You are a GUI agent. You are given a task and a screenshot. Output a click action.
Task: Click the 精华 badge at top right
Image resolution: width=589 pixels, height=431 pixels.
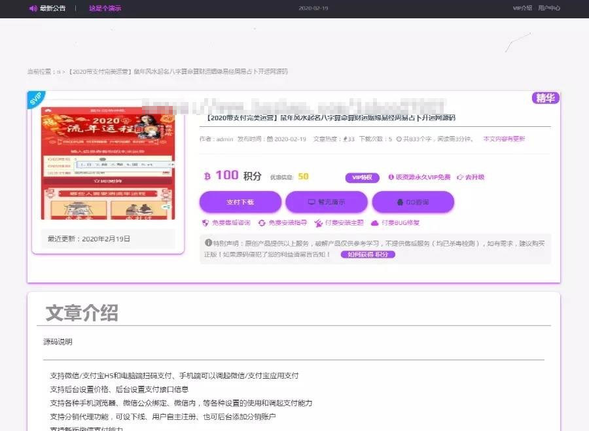pyautogui.click(x=545, y=97)
